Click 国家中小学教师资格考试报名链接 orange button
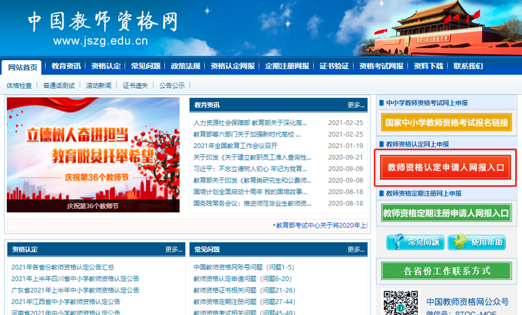This screenshot has width=522, height=315. [447, 122]
